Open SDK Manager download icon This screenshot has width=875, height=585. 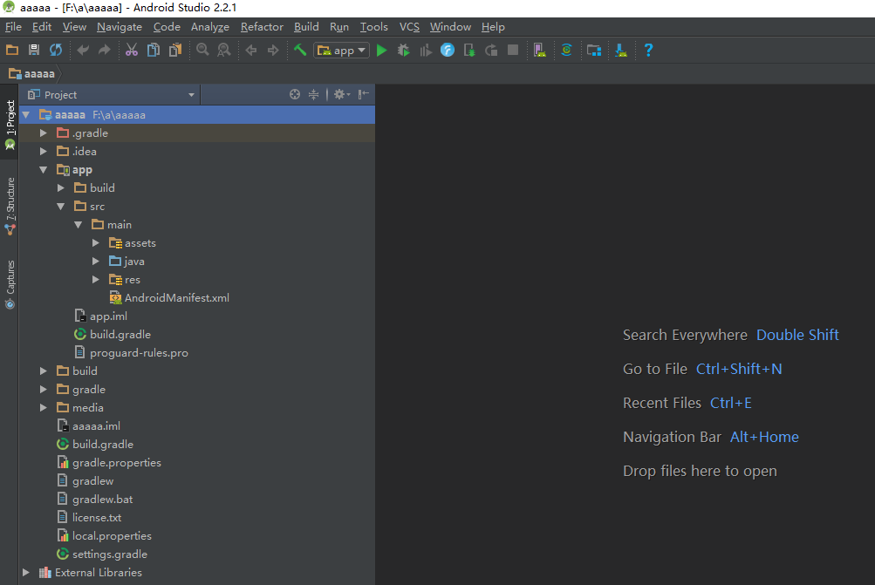[621, 51]
